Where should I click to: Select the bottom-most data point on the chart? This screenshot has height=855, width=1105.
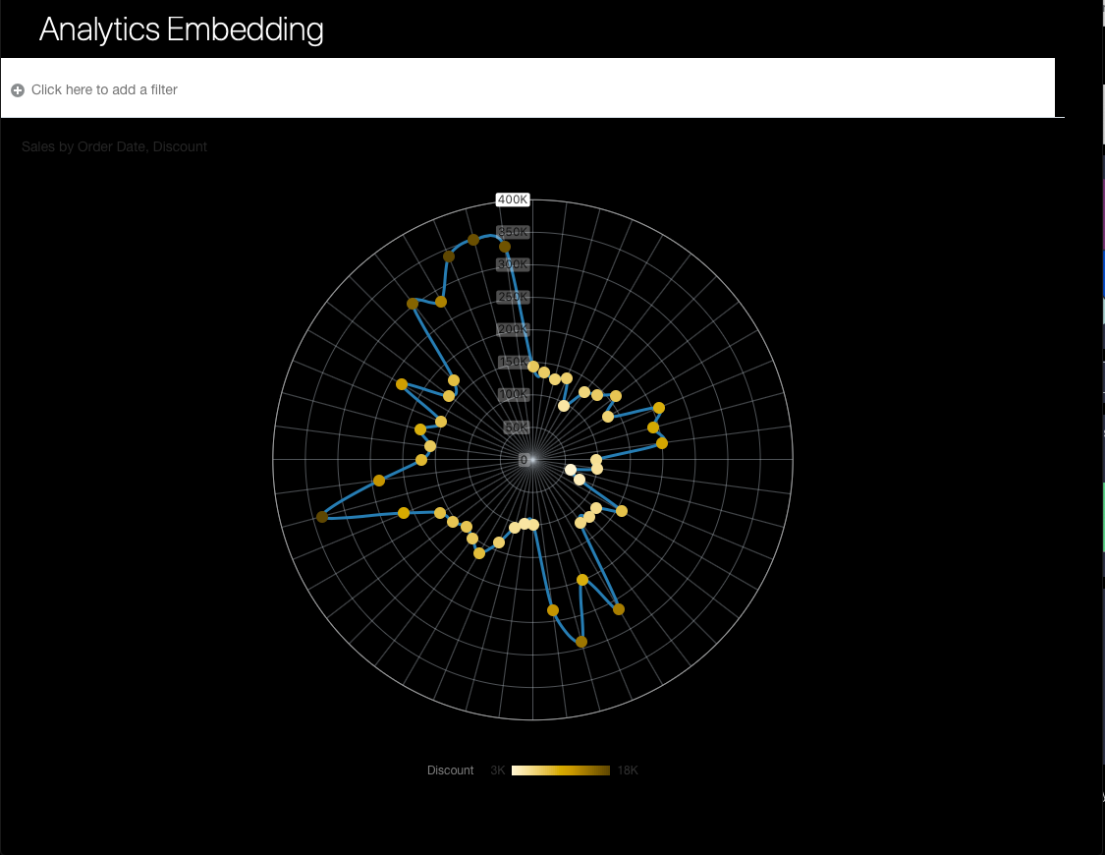pos(581,640)
